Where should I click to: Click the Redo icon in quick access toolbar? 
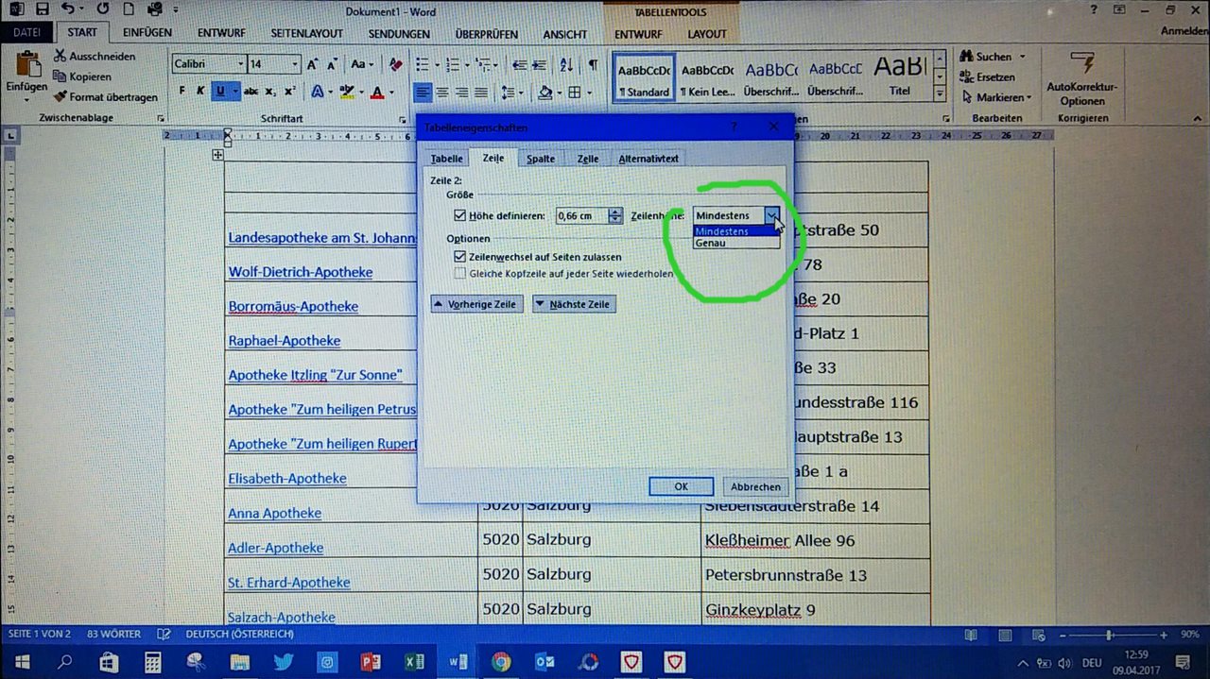102,9
